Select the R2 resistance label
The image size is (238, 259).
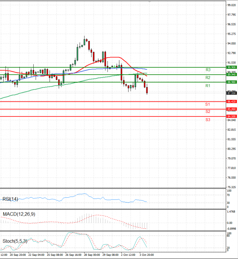(x=208, y=78)
